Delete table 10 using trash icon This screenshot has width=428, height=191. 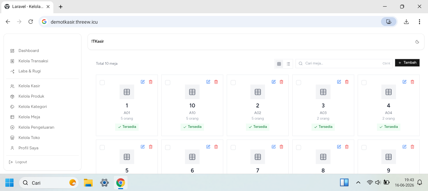(216, 82)
